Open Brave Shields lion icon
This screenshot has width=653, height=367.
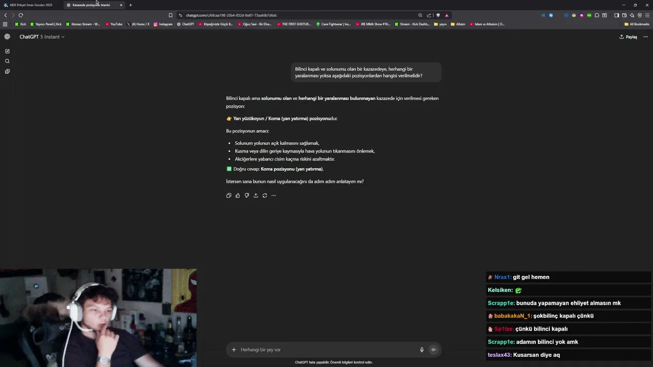[438, 15]
